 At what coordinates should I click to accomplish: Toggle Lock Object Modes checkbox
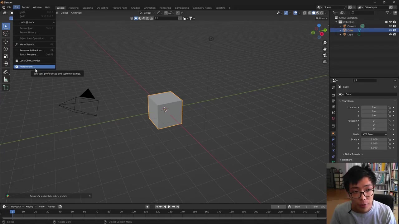point(17,61)
